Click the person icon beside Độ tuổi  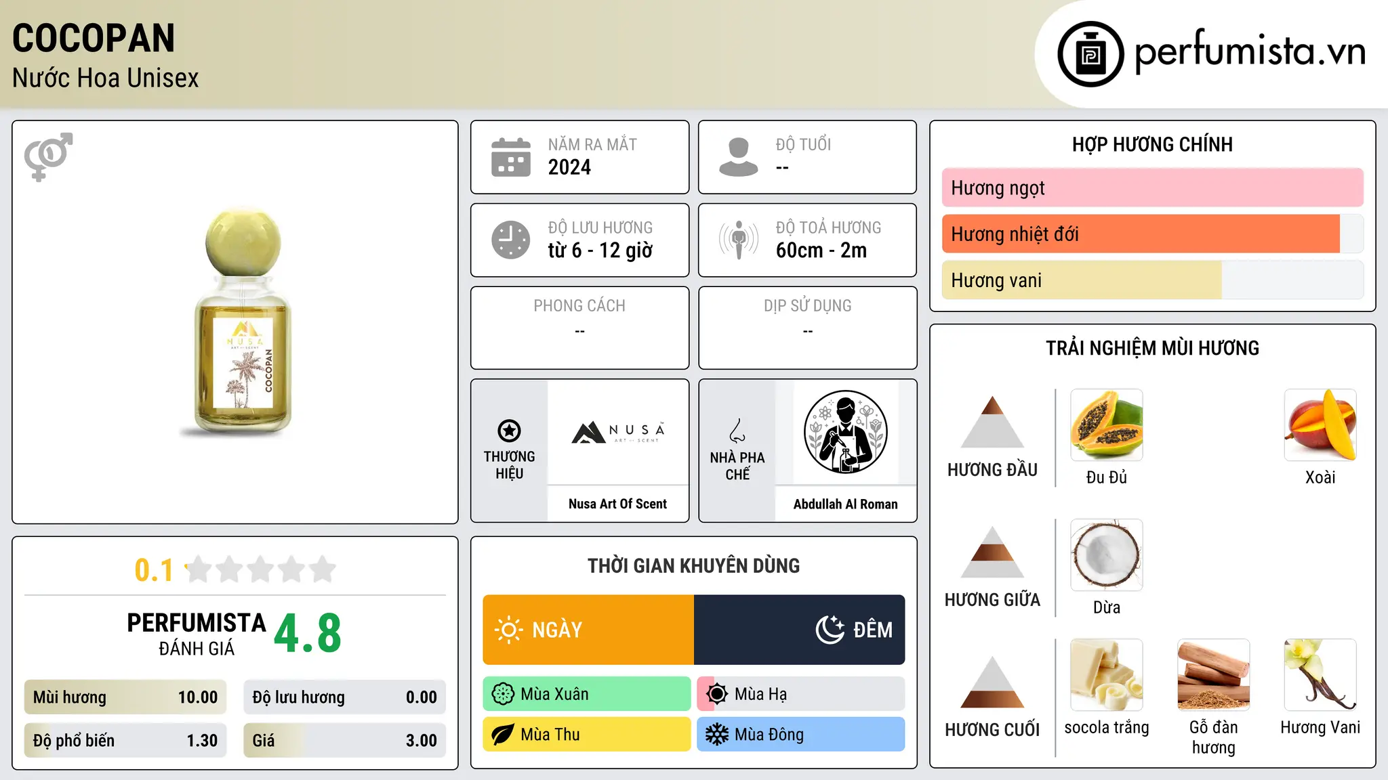[739, 157]
